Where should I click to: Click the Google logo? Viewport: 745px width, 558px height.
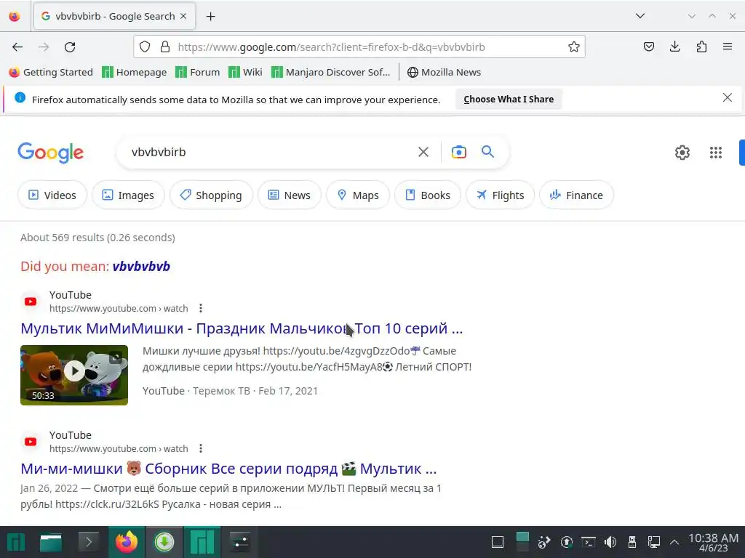51,153
